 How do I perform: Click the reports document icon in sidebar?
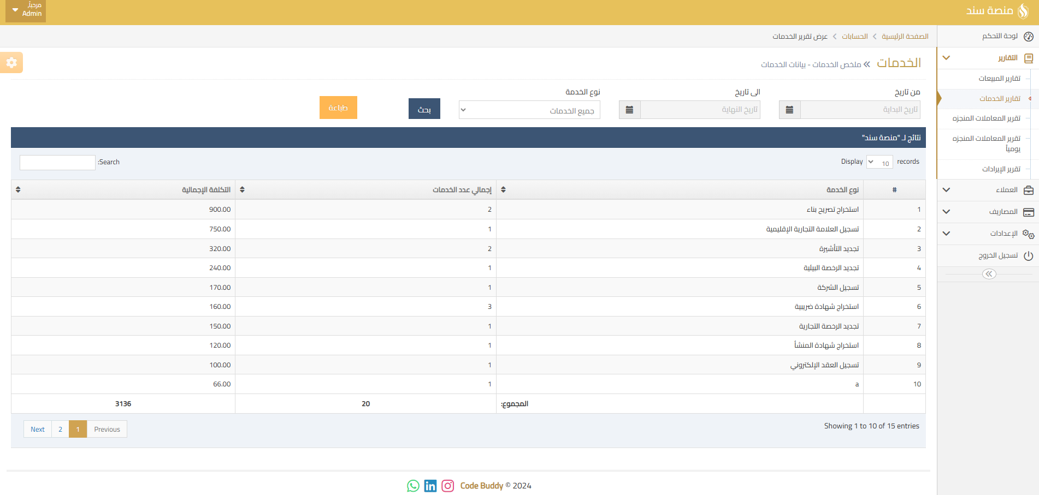coord(1029,58)
